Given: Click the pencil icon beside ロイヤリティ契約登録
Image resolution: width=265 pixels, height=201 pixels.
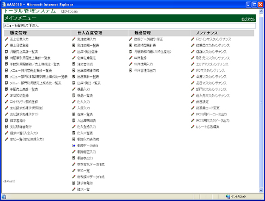Looking at the screenshot, I should pos(7,102).
